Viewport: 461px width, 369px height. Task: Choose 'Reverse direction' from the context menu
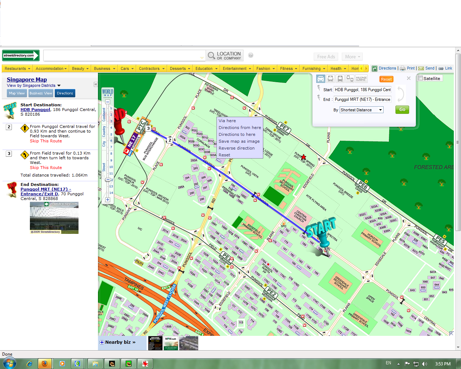tap(236, 148)
